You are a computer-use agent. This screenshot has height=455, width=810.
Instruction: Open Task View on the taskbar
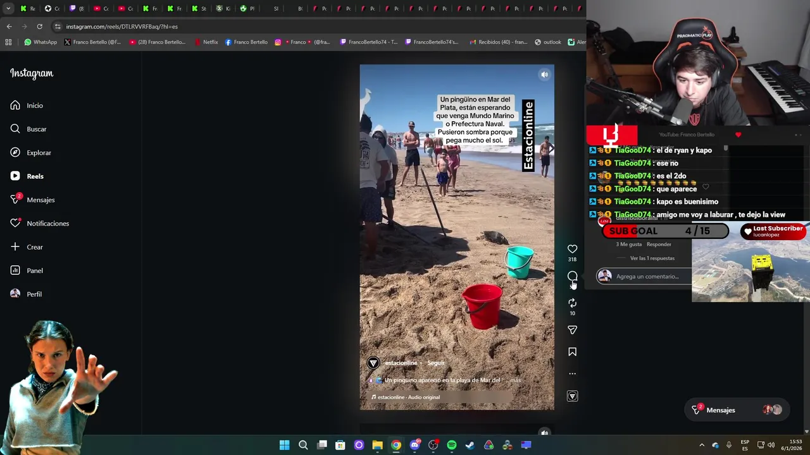[322, 445]
